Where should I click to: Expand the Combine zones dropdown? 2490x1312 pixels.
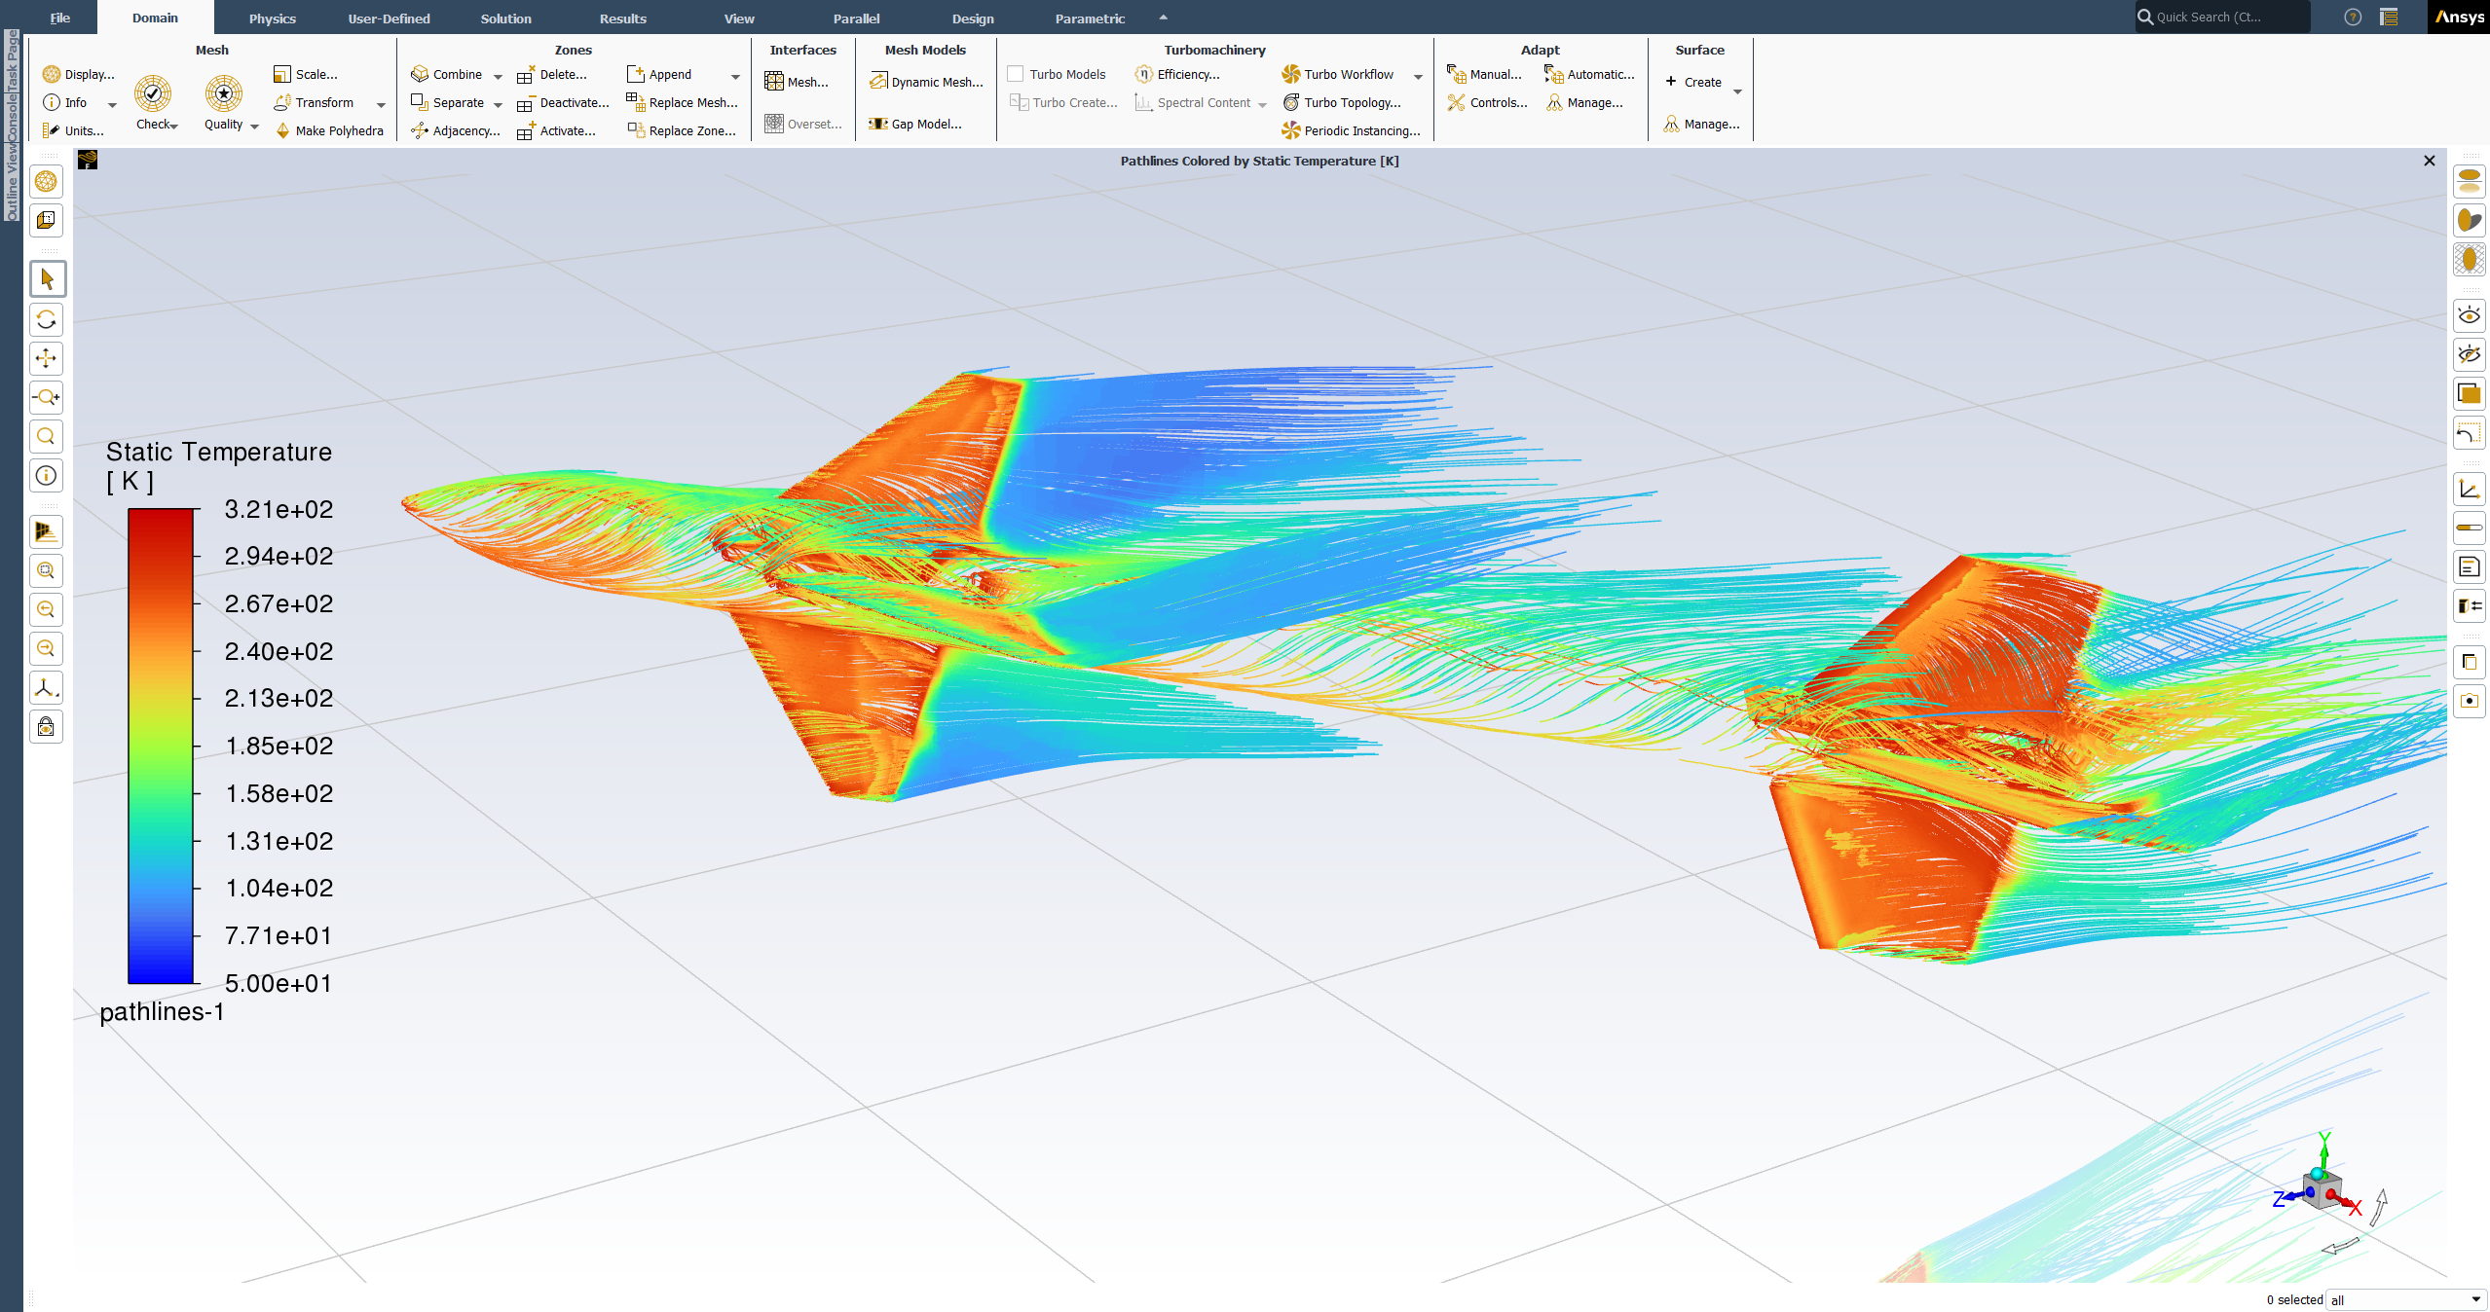coord(498,76)
